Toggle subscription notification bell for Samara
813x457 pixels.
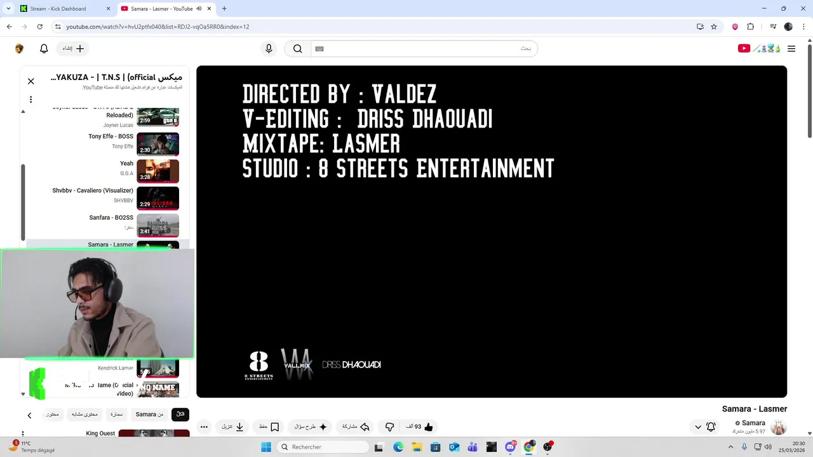pos(711,427)
